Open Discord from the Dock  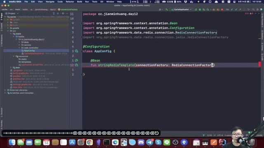pyautogui.click(x=141, y=142)
